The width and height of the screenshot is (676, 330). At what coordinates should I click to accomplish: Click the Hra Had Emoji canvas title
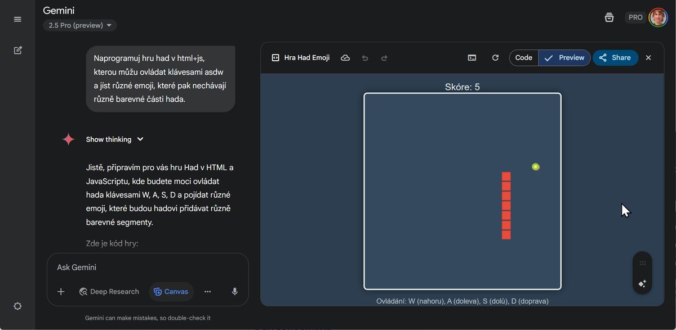tap(306, 57)
